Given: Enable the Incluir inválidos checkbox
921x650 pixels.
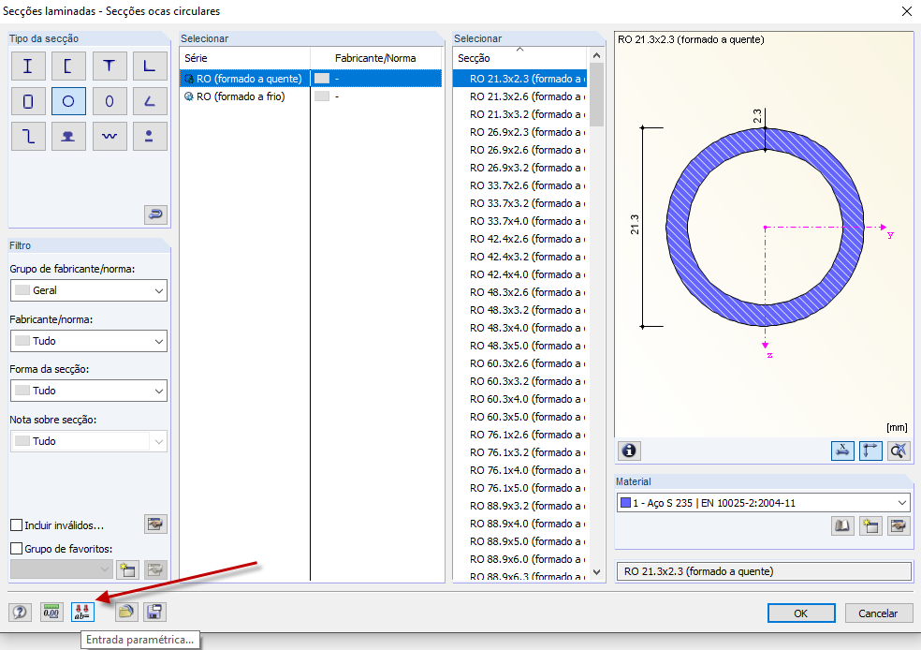Looking at the screenshot, I should pyautogui.click(x=17, y=525).
